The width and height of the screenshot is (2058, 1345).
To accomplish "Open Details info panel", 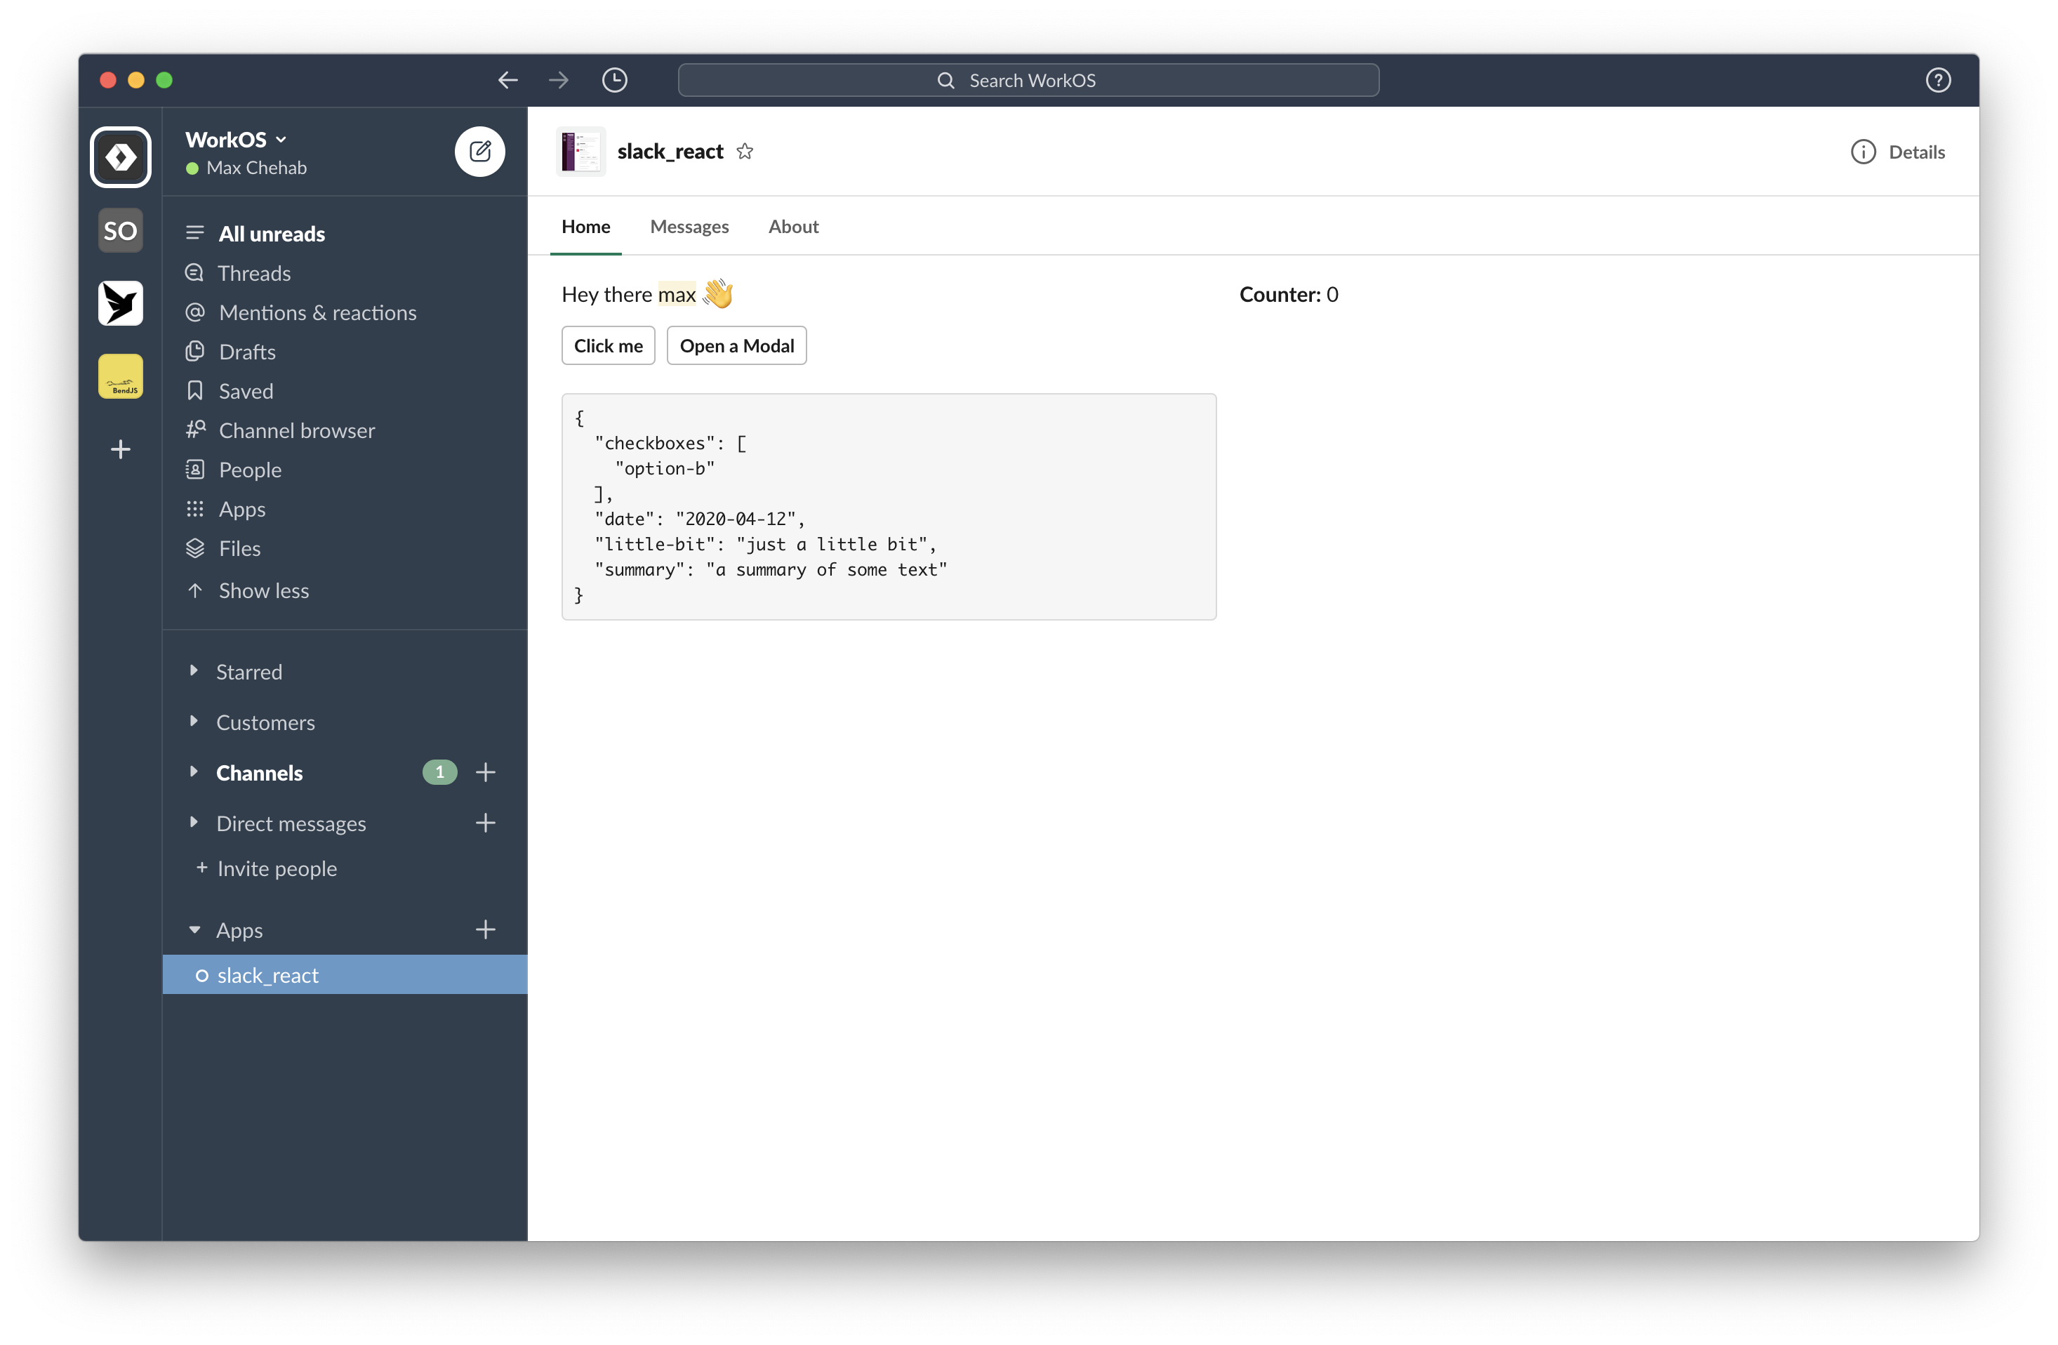I will (x=1898, y=152).
